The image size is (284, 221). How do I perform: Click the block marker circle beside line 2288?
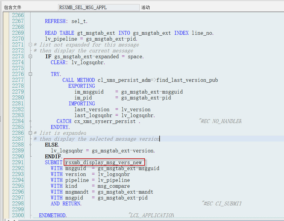click(x=31, y=144)
